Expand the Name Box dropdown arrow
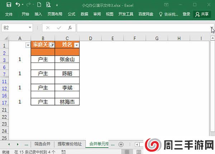Screen dimensions: 215x154 [x=30, y=28]
